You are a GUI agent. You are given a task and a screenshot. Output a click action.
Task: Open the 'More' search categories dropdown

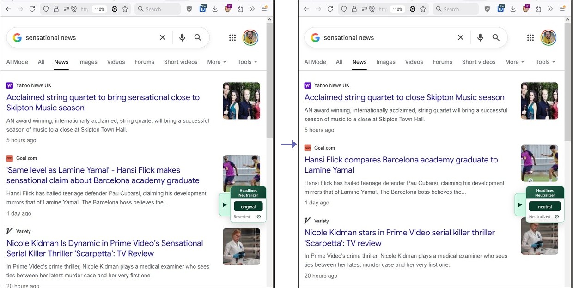[x=216, y=61]
